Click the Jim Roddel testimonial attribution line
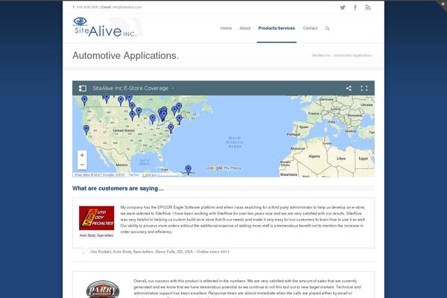This screenshot has height=298, width=447. pyautogui.click(x=159, y=252)
